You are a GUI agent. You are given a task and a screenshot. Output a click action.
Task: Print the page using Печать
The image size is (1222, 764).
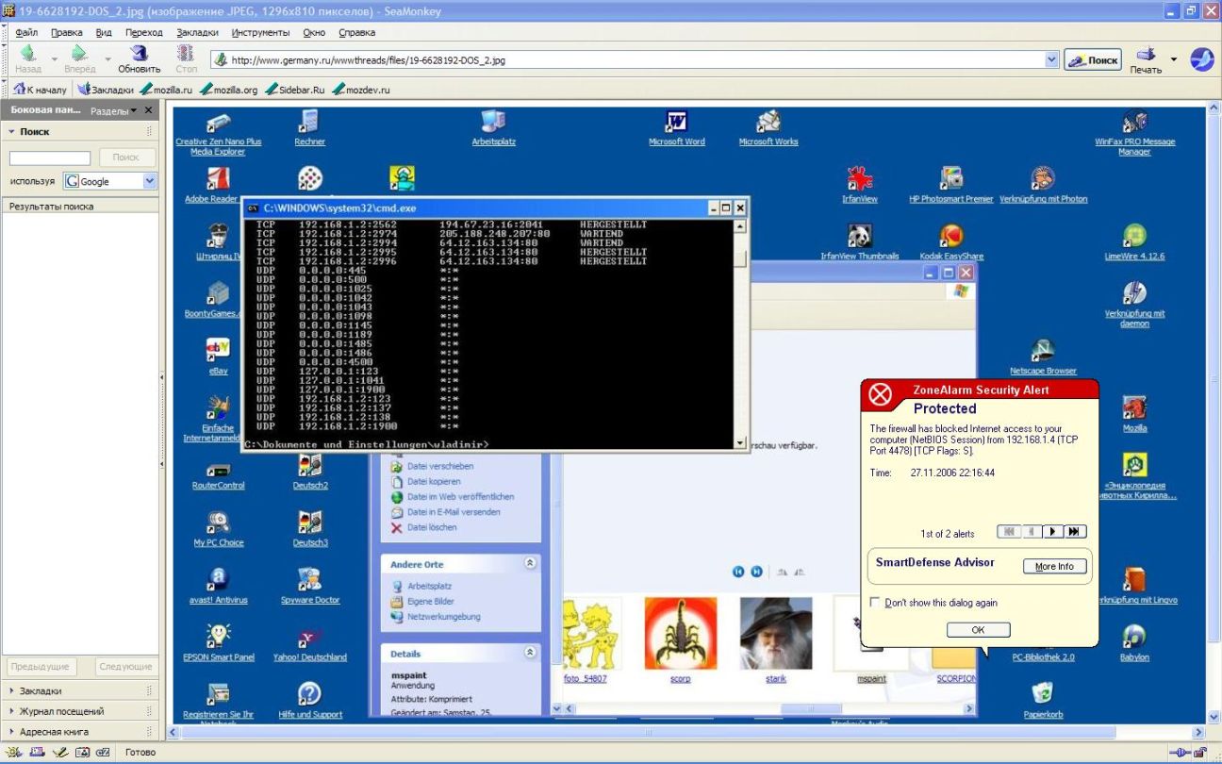1146,58
